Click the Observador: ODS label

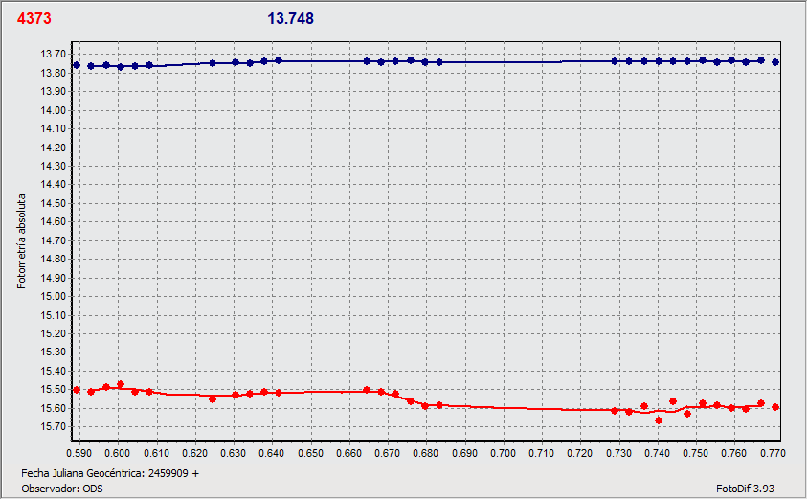(x=62, y=489)
